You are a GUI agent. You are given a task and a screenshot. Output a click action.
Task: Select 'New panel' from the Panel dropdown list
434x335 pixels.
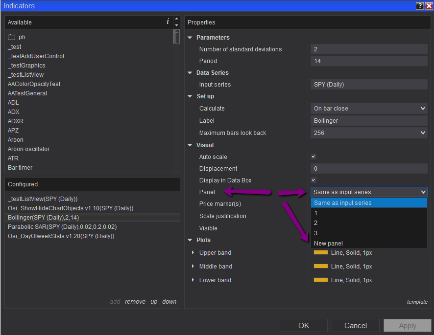[328, 244]
